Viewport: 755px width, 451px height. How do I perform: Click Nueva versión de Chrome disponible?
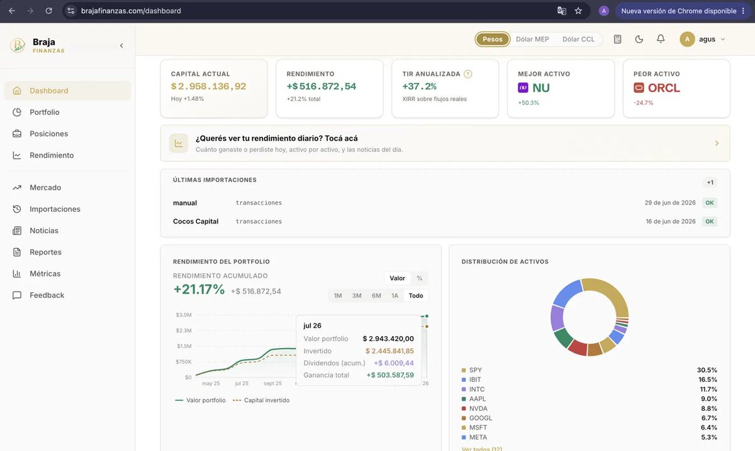(682, 11)
